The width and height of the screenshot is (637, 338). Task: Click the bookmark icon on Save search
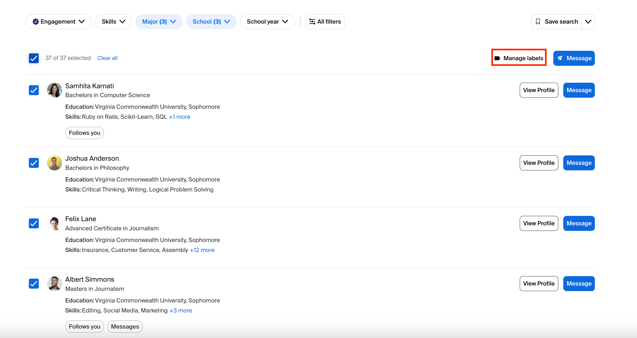pos(538,21)
